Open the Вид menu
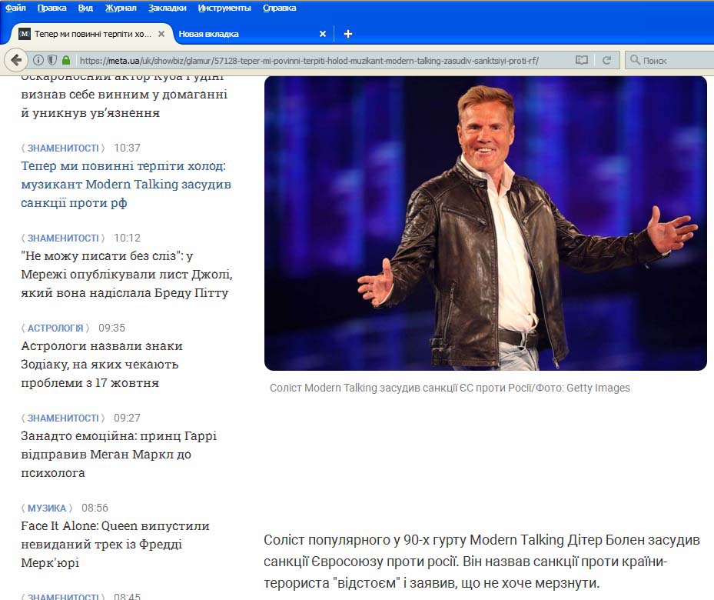This screenshot has width=714, height=600. click(85, 8)
